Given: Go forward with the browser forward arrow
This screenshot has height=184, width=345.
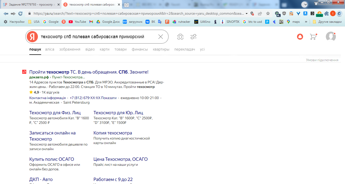Looking at the screenshot, I should click(13, 13).
